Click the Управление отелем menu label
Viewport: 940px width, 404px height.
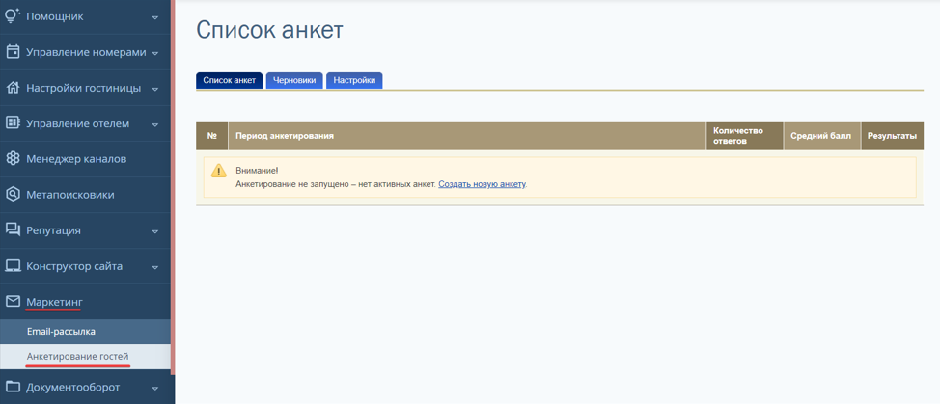pyautogui.click(x=78, y=123)
